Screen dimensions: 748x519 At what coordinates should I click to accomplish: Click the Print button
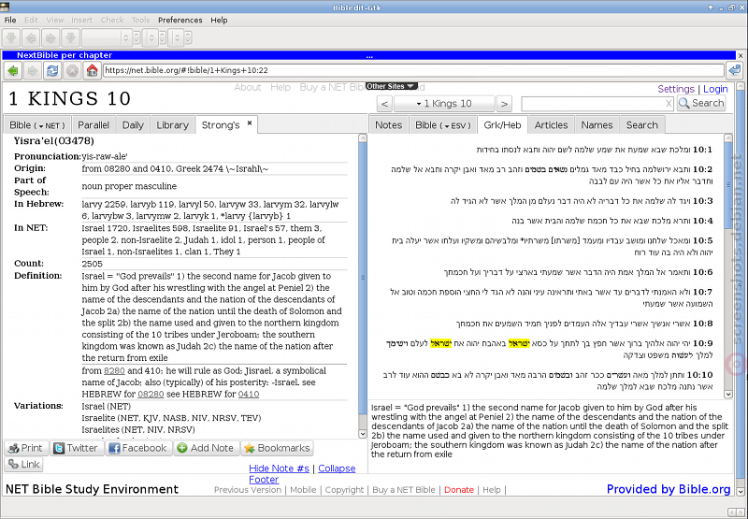click(x=27, y=448)
